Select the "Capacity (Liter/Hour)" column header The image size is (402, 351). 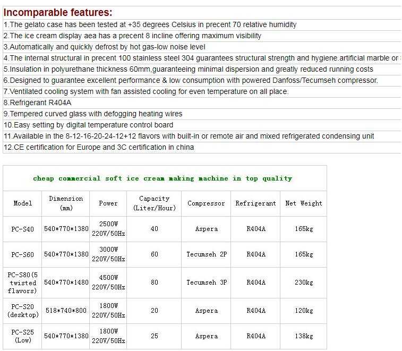[155, 203]
